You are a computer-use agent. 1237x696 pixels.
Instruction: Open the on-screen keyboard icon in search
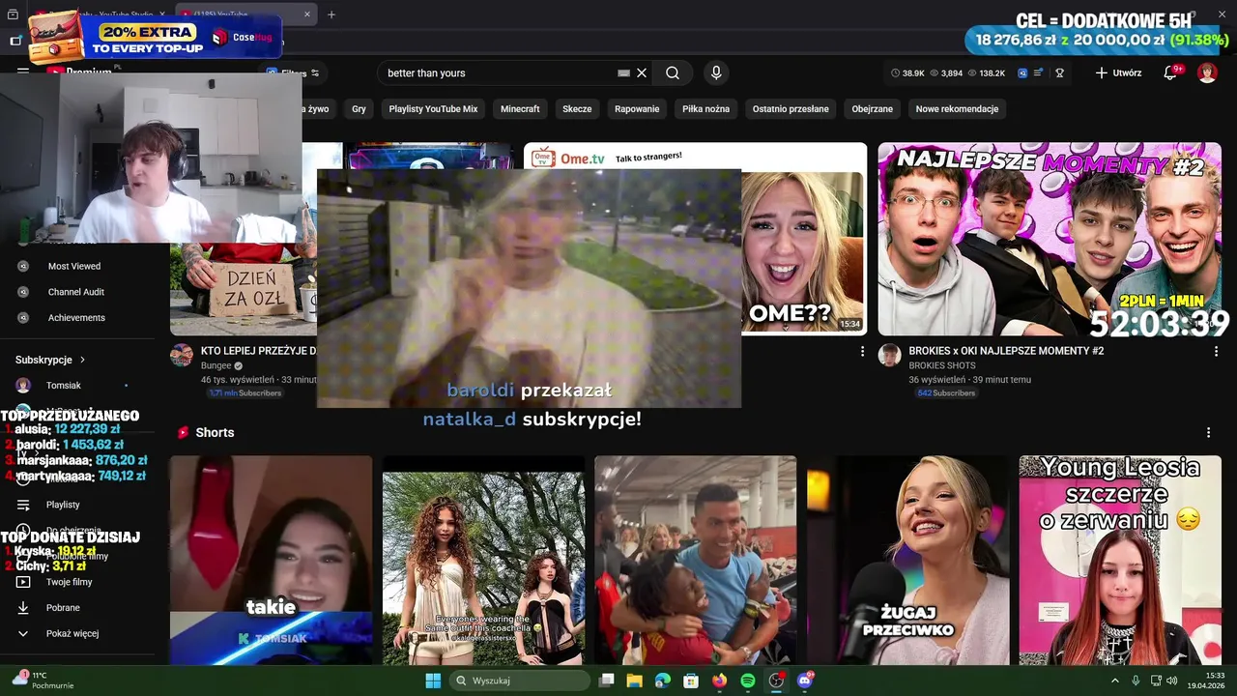623,72
